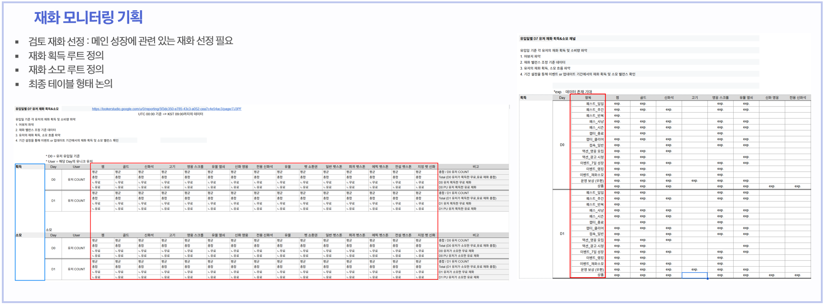
Task: Click 'D0' day cell in right table
Action: (562, 145)
